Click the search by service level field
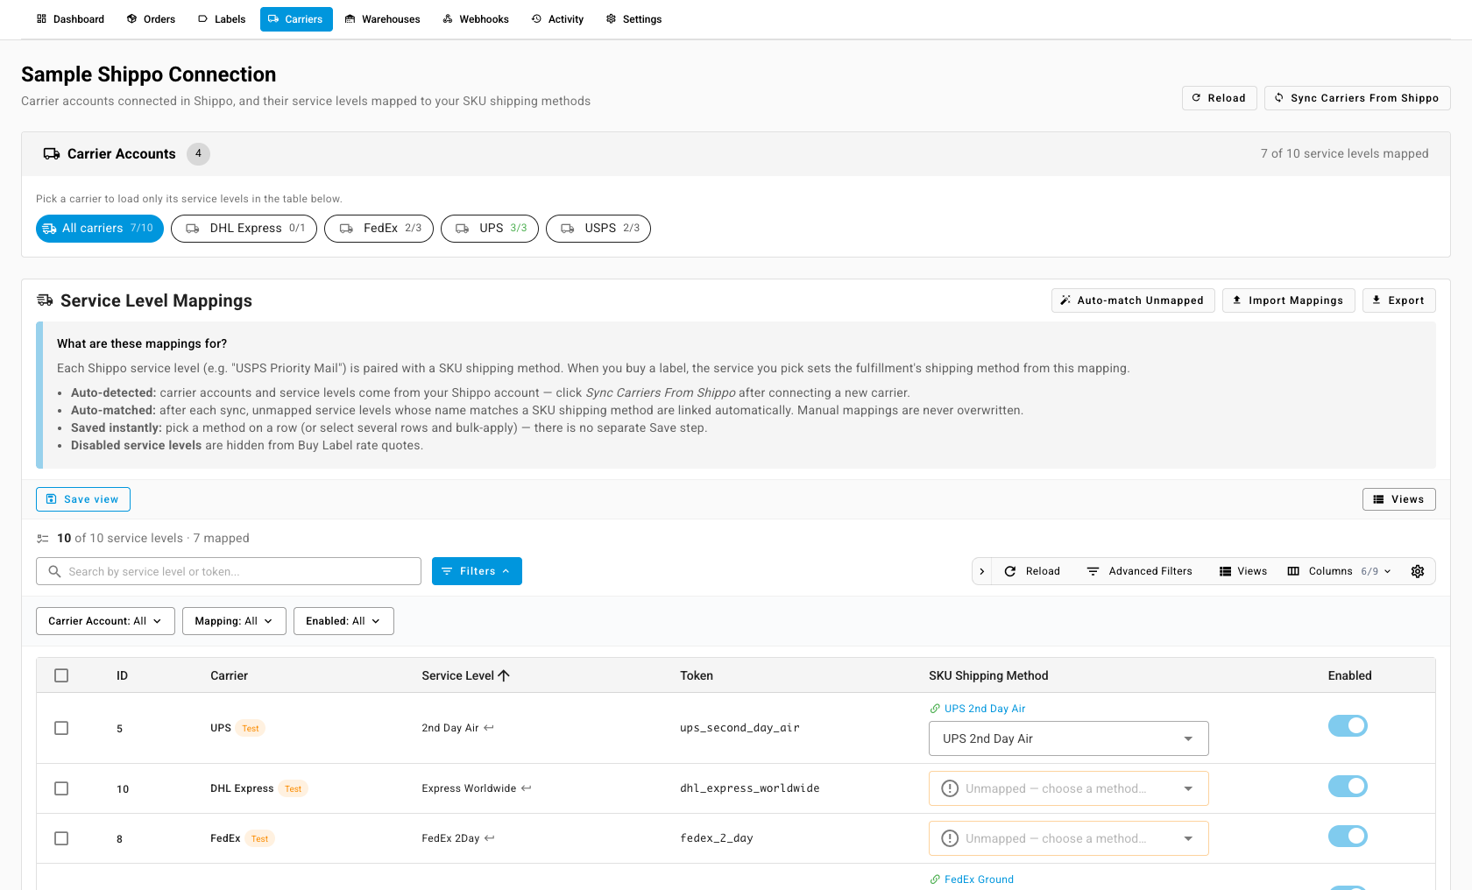1472x890 pixels. tap(229, 571)
